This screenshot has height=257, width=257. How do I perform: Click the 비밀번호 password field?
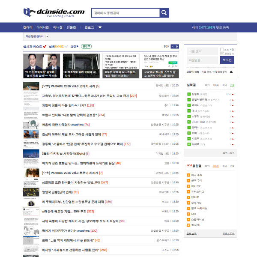[x=202, y=60]
